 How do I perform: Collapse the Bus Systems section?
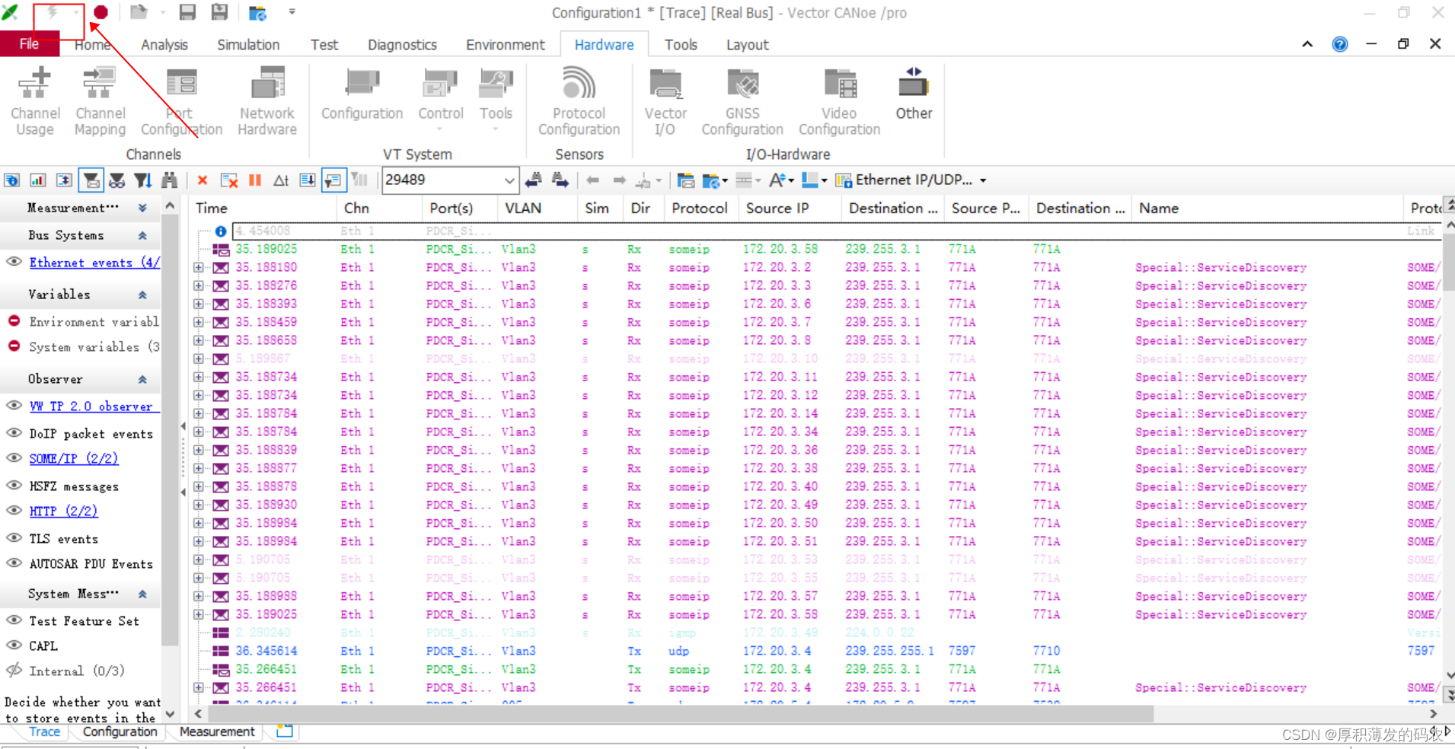tap(142, 235)
